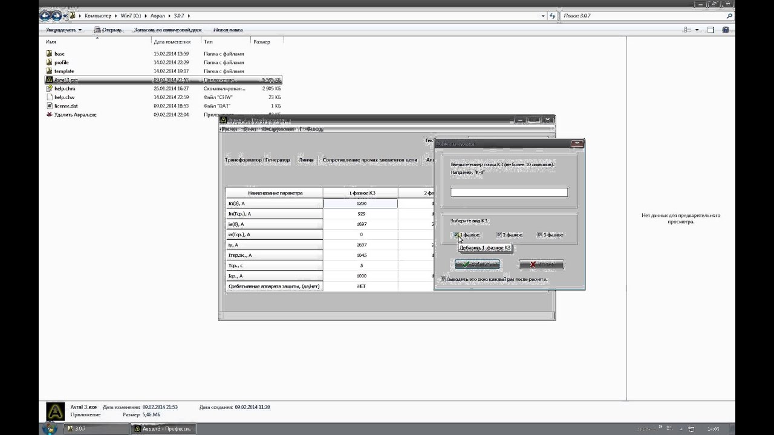Switch to the 3.0.7 Explorer taskbar item
The width and height of the screenshot is (774, 435).
point(95,428)
